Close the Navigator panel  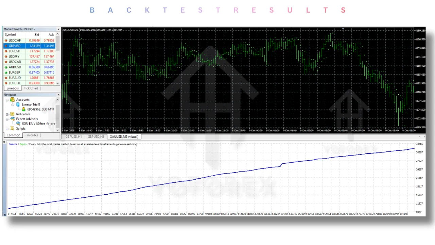tap(58, 95)
